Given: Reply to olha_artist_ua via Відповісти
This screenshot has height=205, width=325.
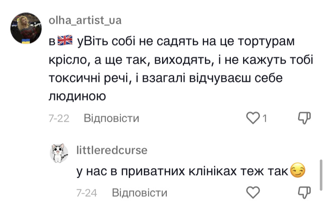Looking at the screenshot, I should [111, 118].
